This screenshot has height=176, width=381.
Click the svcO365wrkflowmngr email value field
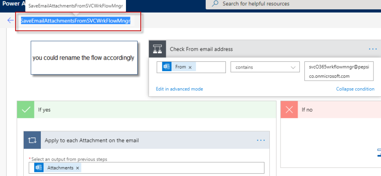click(339, 71)
